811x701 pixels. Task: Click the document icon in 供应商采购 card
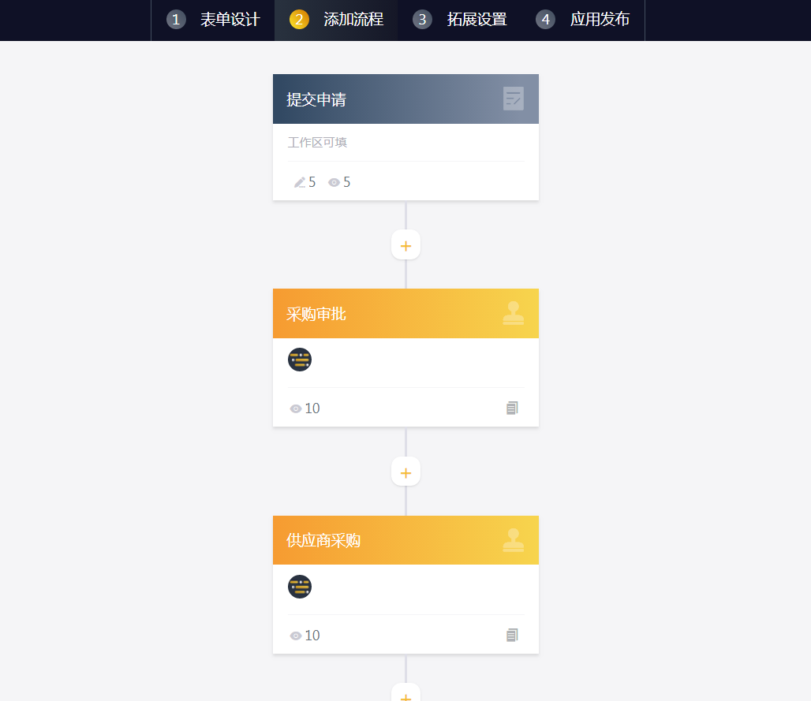[x=512, y=635]
